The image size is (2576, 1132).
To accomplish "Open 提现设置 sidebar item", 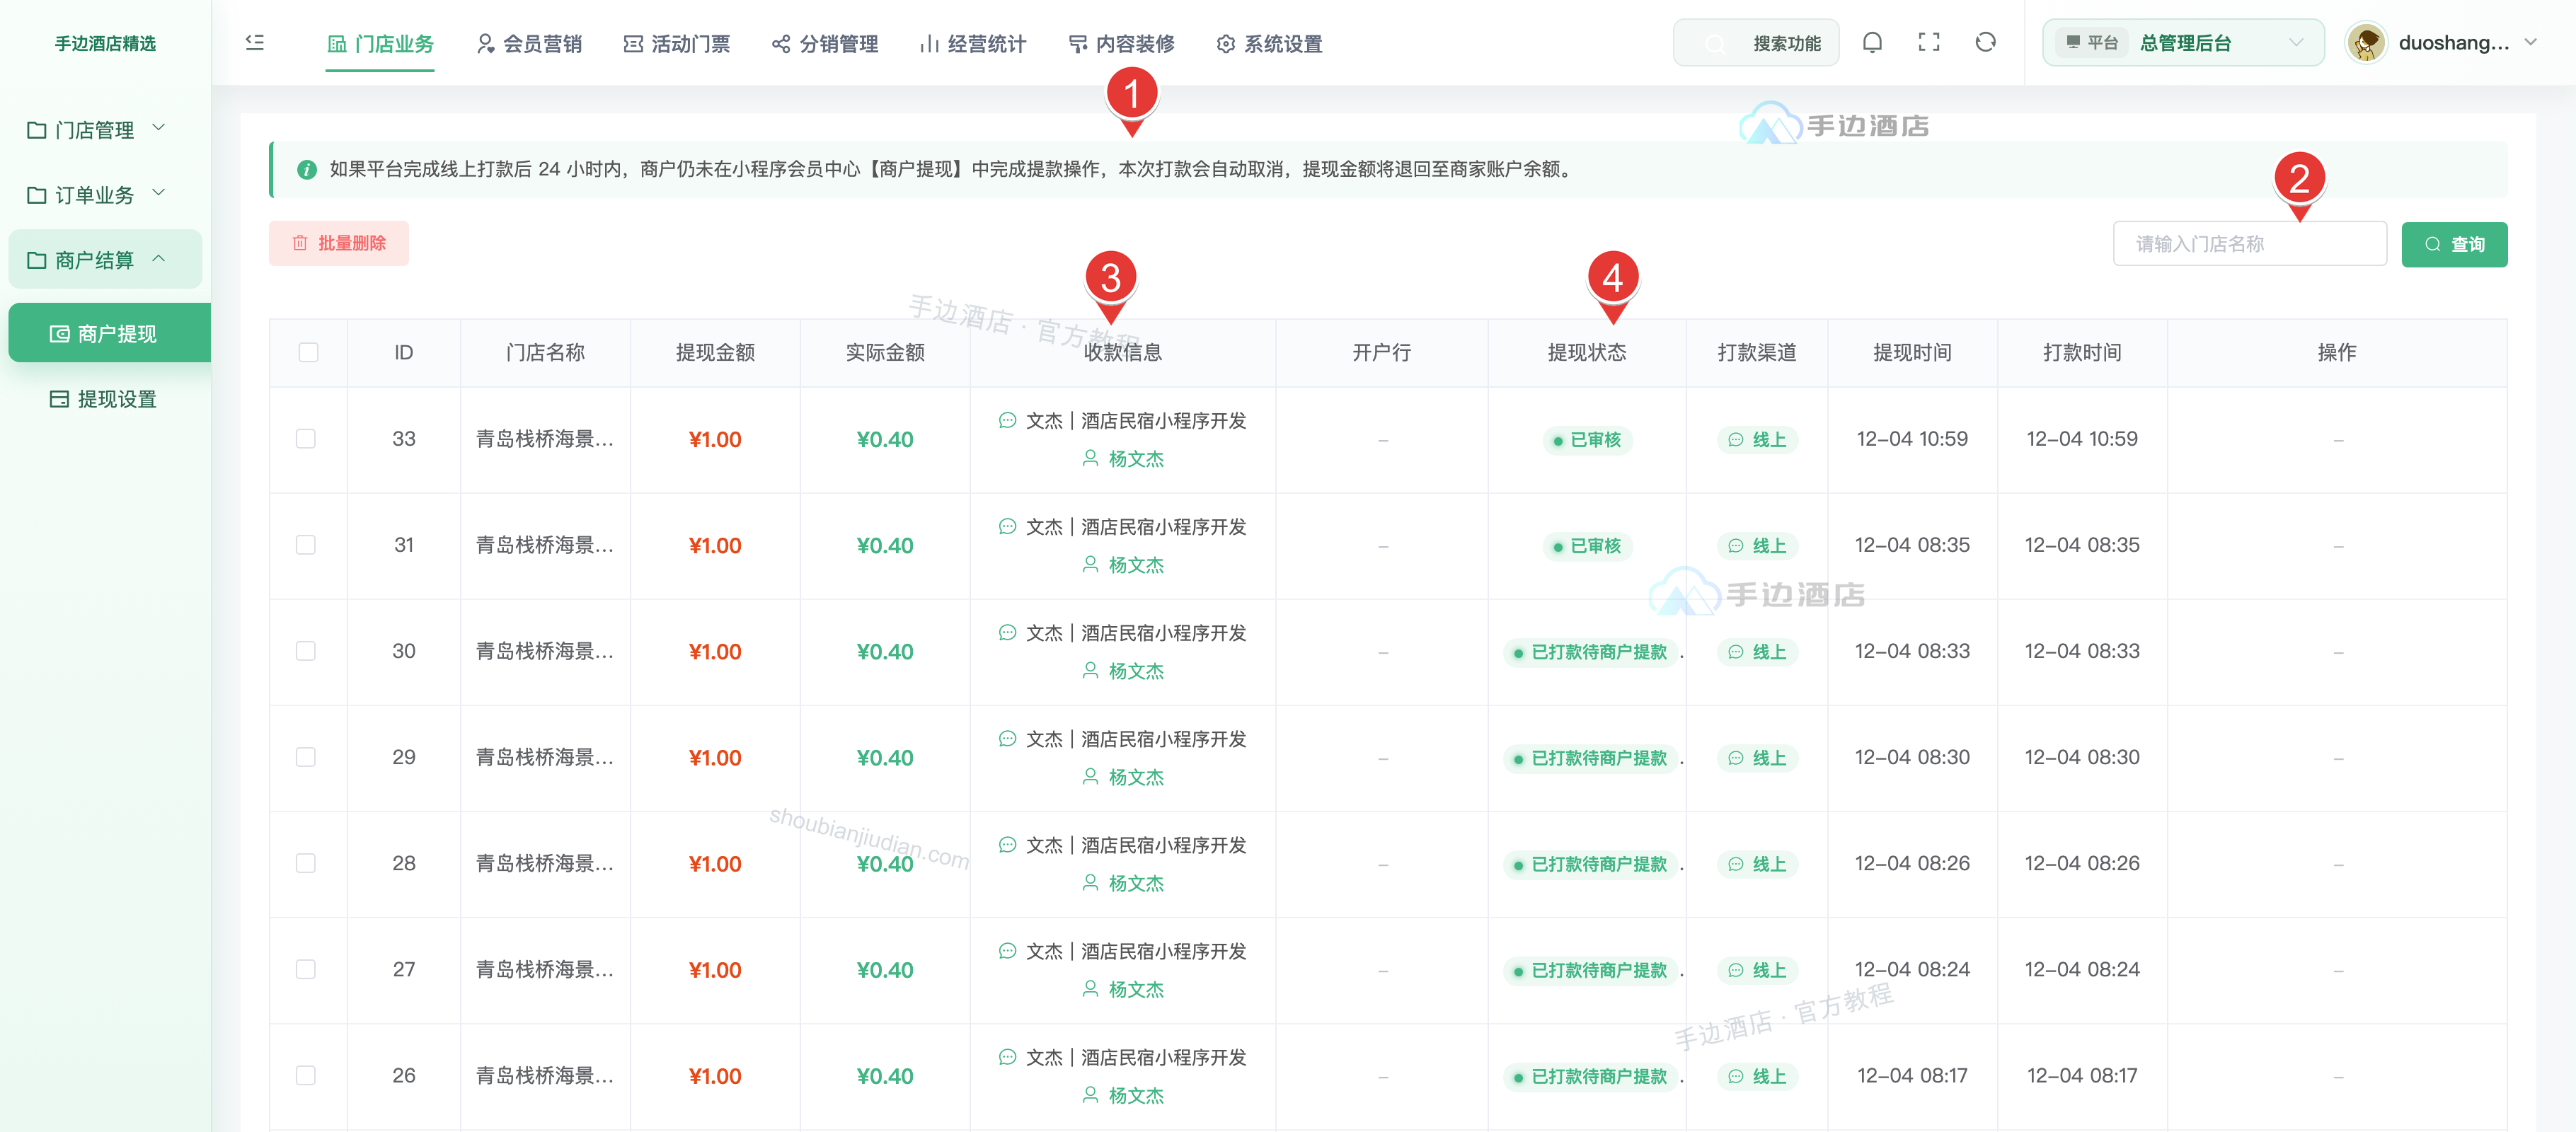I will tap(105, 399).
